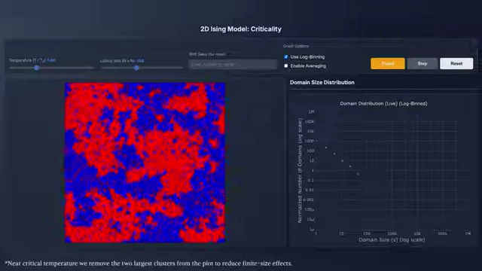Click the red-blue Ising lattice canvas
Viewport: 482px width, 271px height.
pos(145,163)
